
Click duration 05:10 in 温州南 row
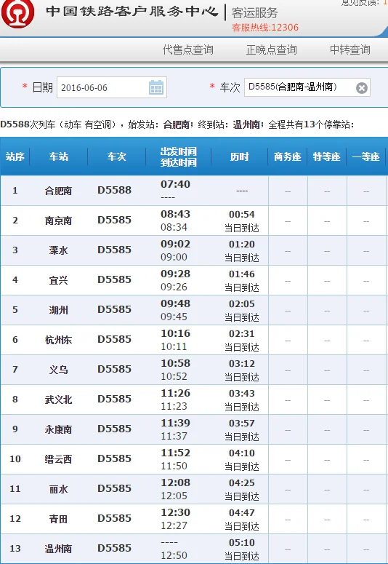(242, 543)
